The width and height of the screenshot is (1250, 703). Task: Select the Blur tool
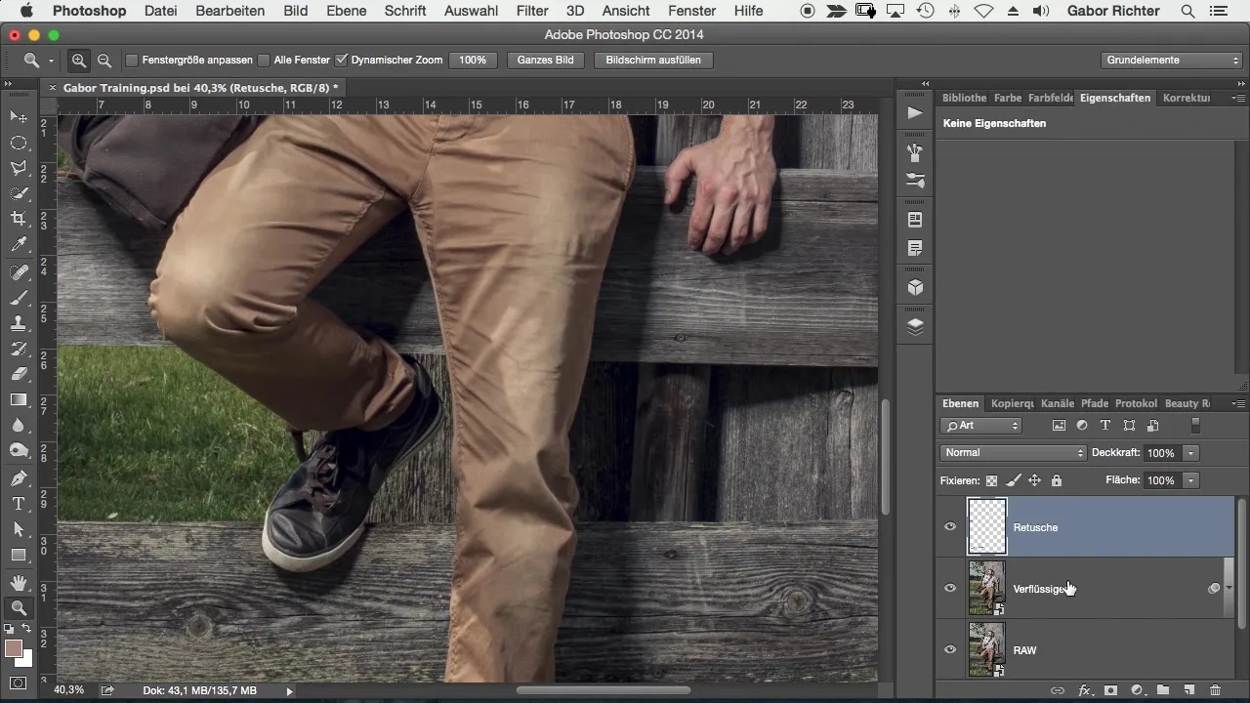(18, 425)
